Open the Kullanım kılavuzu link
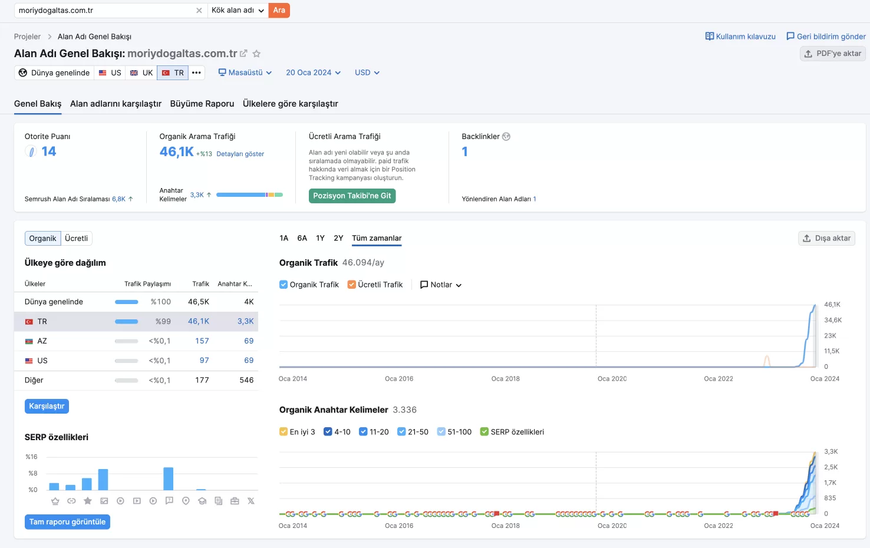 pyautogui.click(x=741, y=37)
